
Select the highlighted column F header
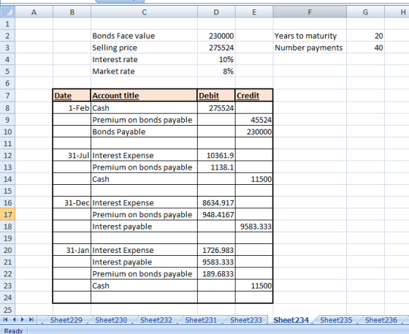[310, 12]
